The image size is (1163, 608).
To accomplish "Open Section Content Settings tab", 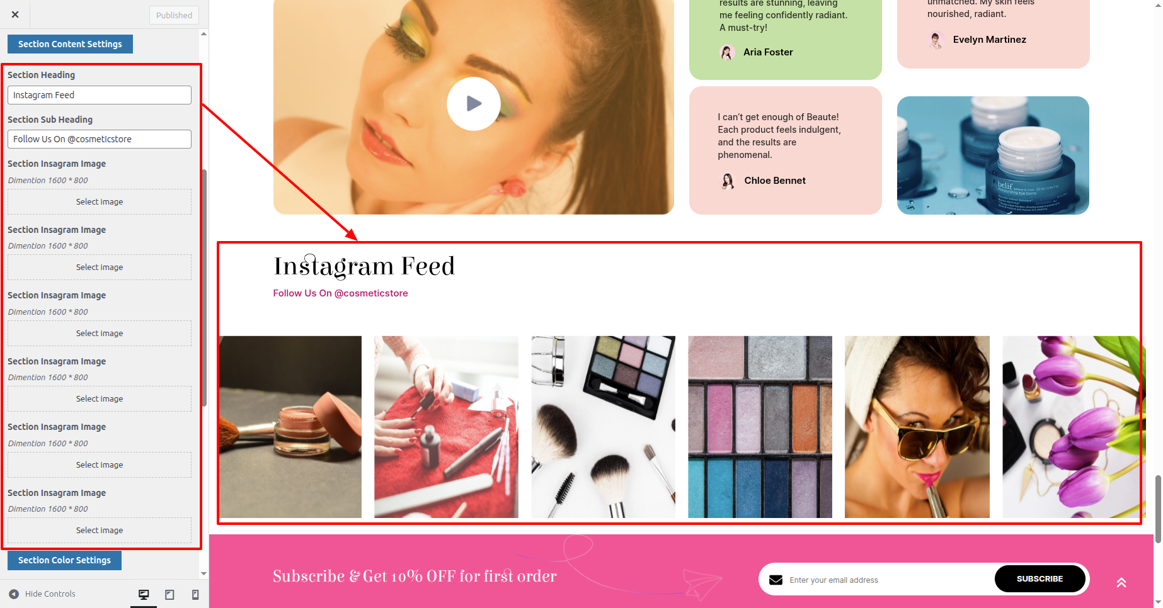I will pyautogui.click(x=70, y=44).
